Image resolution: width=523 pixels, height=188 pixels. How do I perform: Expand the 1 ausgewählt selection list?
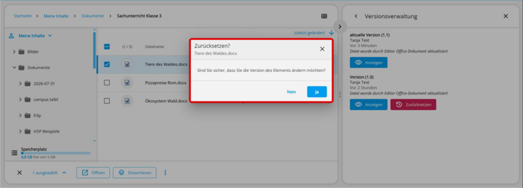(50, 173)
